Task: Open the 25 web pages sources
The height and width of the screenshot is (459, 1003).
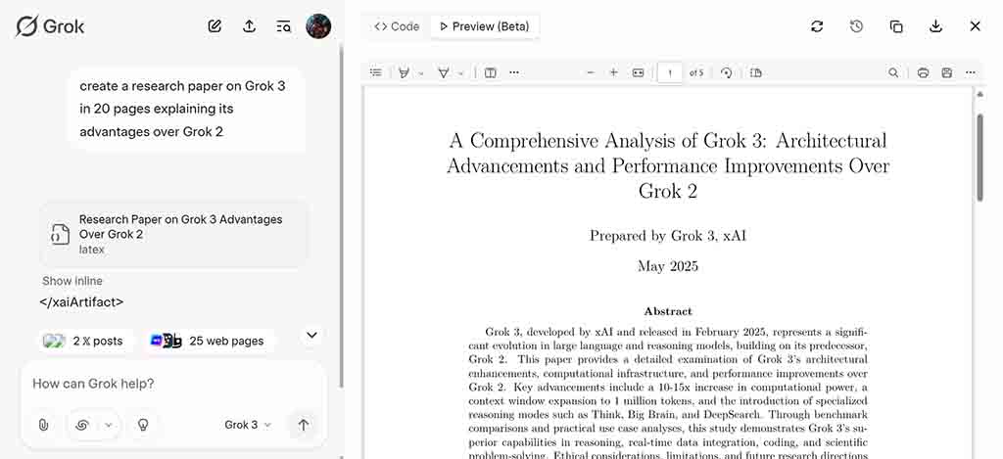Action: tap(210, 341)
